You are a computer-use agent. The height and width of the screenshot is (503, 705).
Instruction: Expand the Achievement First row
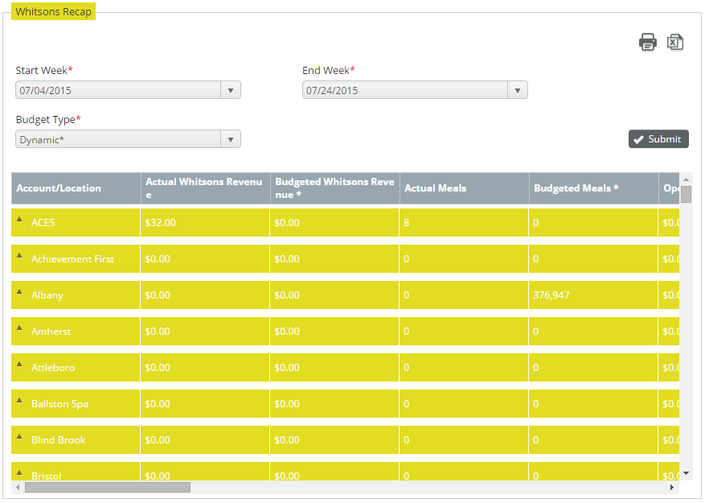point(20,256)
